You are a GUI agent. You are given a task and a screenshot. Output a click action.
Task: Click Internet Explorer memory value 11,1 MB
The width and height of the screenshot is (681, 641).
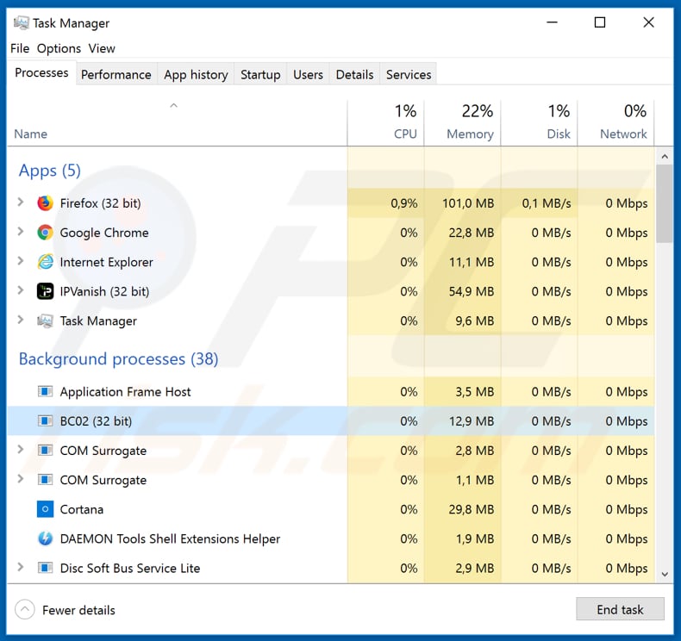coord(472,262)
